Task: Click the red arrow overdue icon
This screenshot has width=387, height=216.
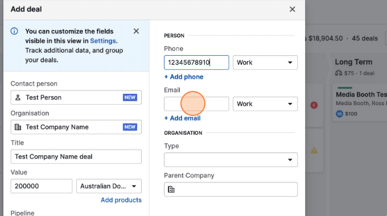Action: [314, 105]
